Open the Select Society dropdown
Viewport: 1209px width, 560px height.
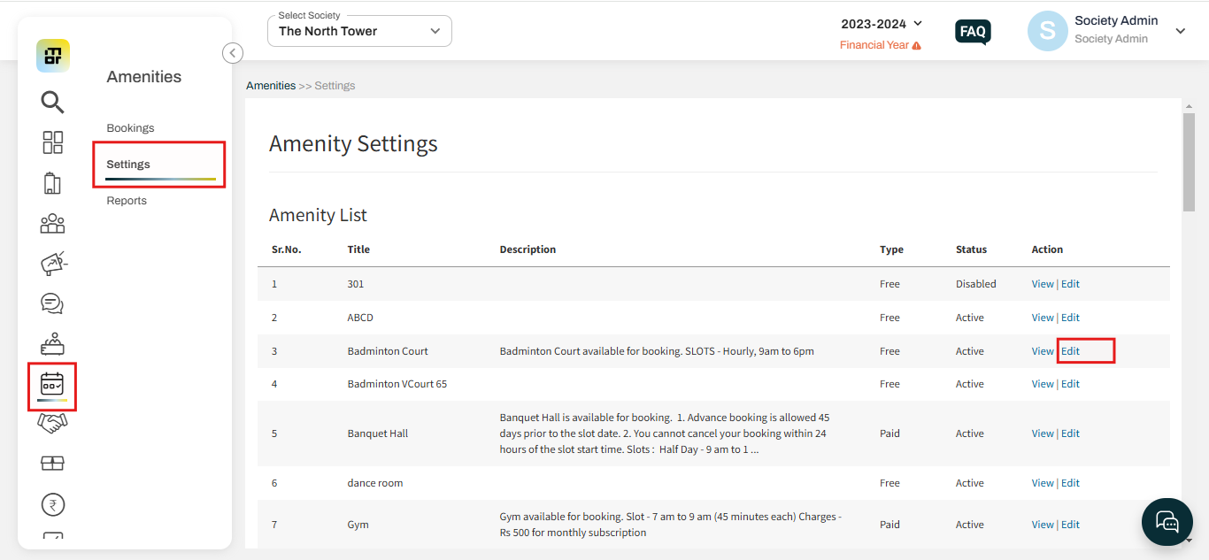click(359, 30)
